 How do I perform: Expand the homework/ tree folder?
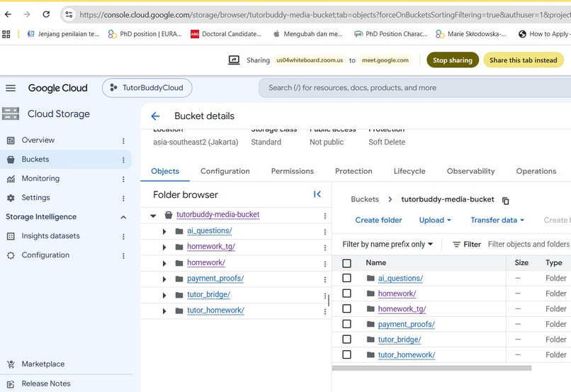(x=164, y=264)
